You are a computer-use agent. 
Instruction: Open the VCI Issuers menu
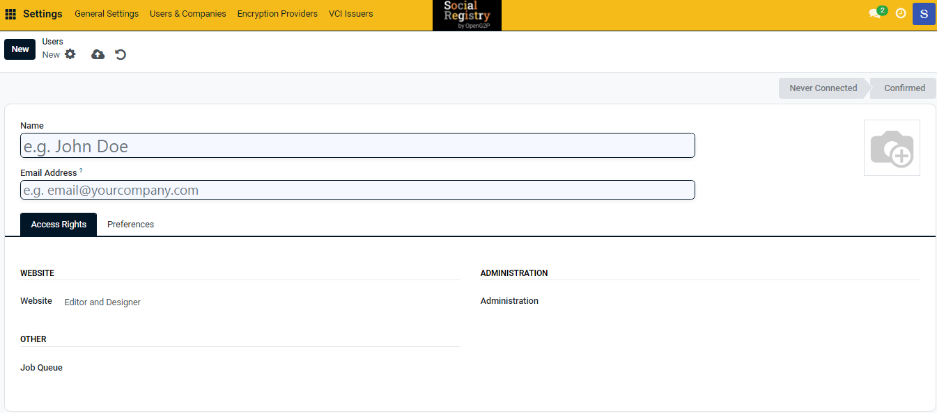pos(350,14)
